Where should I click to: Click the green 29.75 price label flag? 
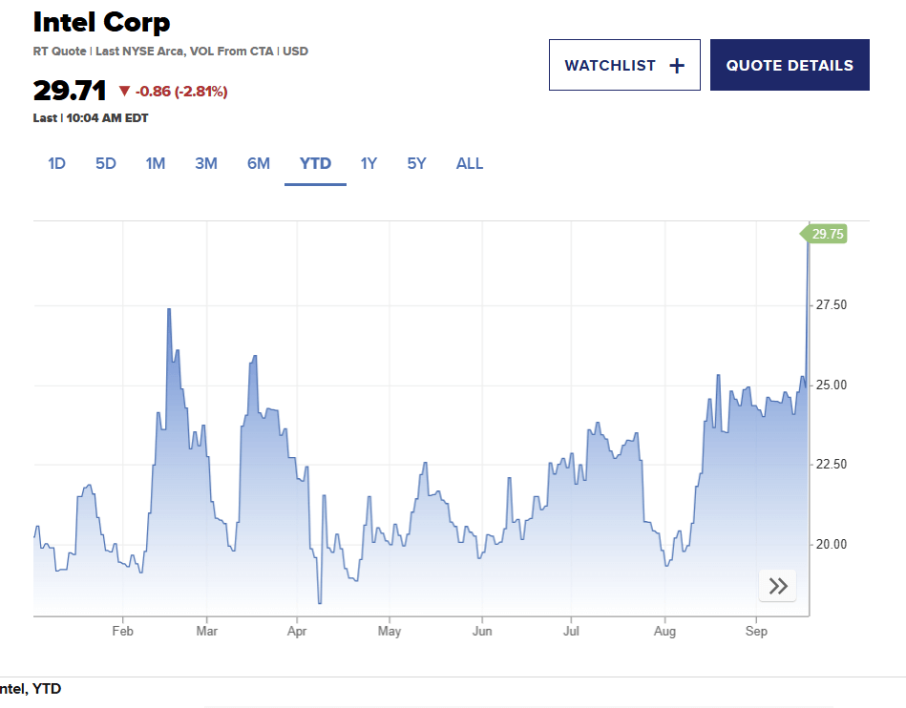826,235
